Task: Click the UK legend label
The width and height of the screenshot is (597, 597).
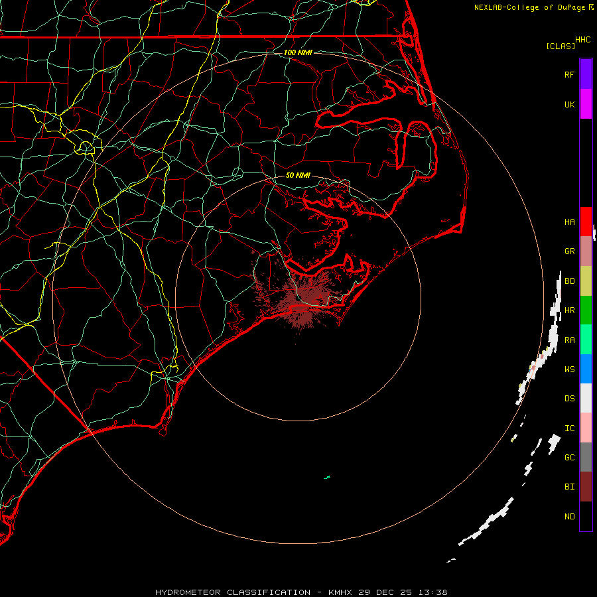Action: coord(569,104)
